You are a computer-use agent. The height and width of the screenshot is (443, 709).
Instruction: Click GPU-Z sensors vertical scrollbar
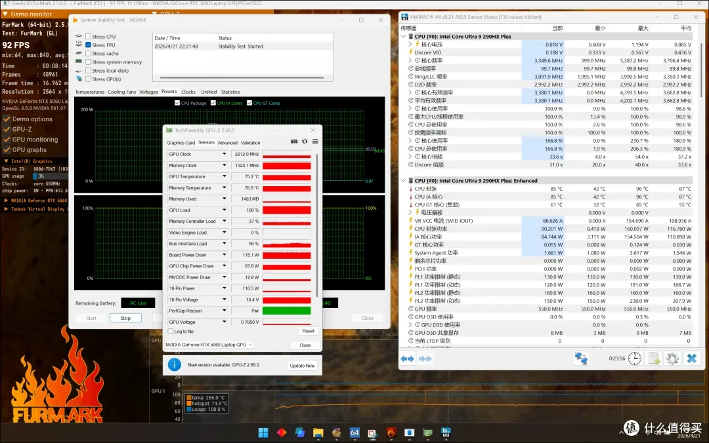(316, 226)
